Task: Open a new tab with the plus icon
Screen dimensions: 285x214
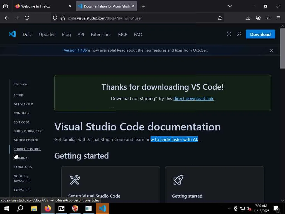Action: (x=143, y=6)
